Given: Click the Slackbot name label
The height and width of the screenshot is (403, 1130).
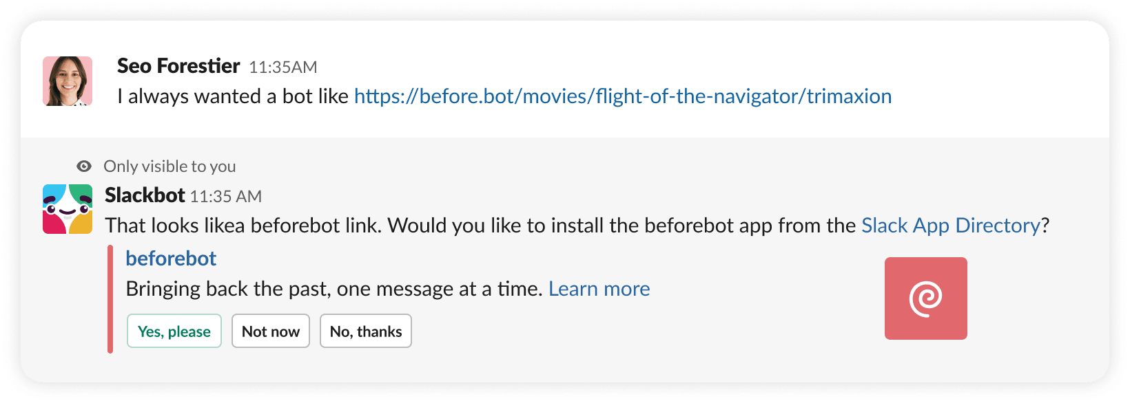Looking at the screenshot, I should pos(145,195).
